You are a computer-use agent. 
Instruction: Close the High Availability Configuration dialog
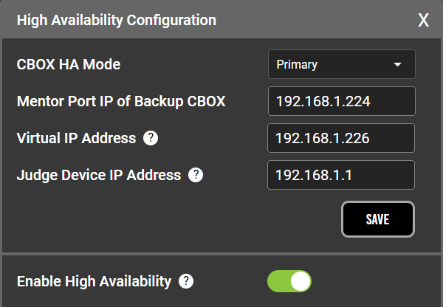(423, 20)
